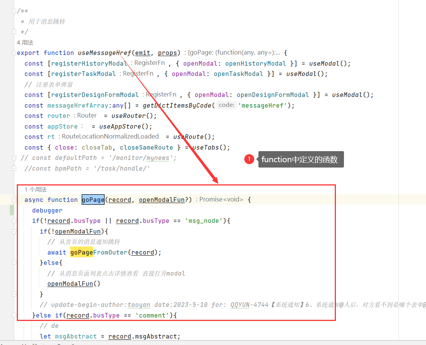Open the '4 用法' usages hint
The width and height of the screenshot is (426, 345).
[x=25, y=42]
